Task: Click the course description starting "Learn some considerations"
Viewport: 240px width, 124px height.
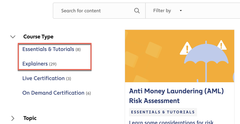Action: [171, 122]
